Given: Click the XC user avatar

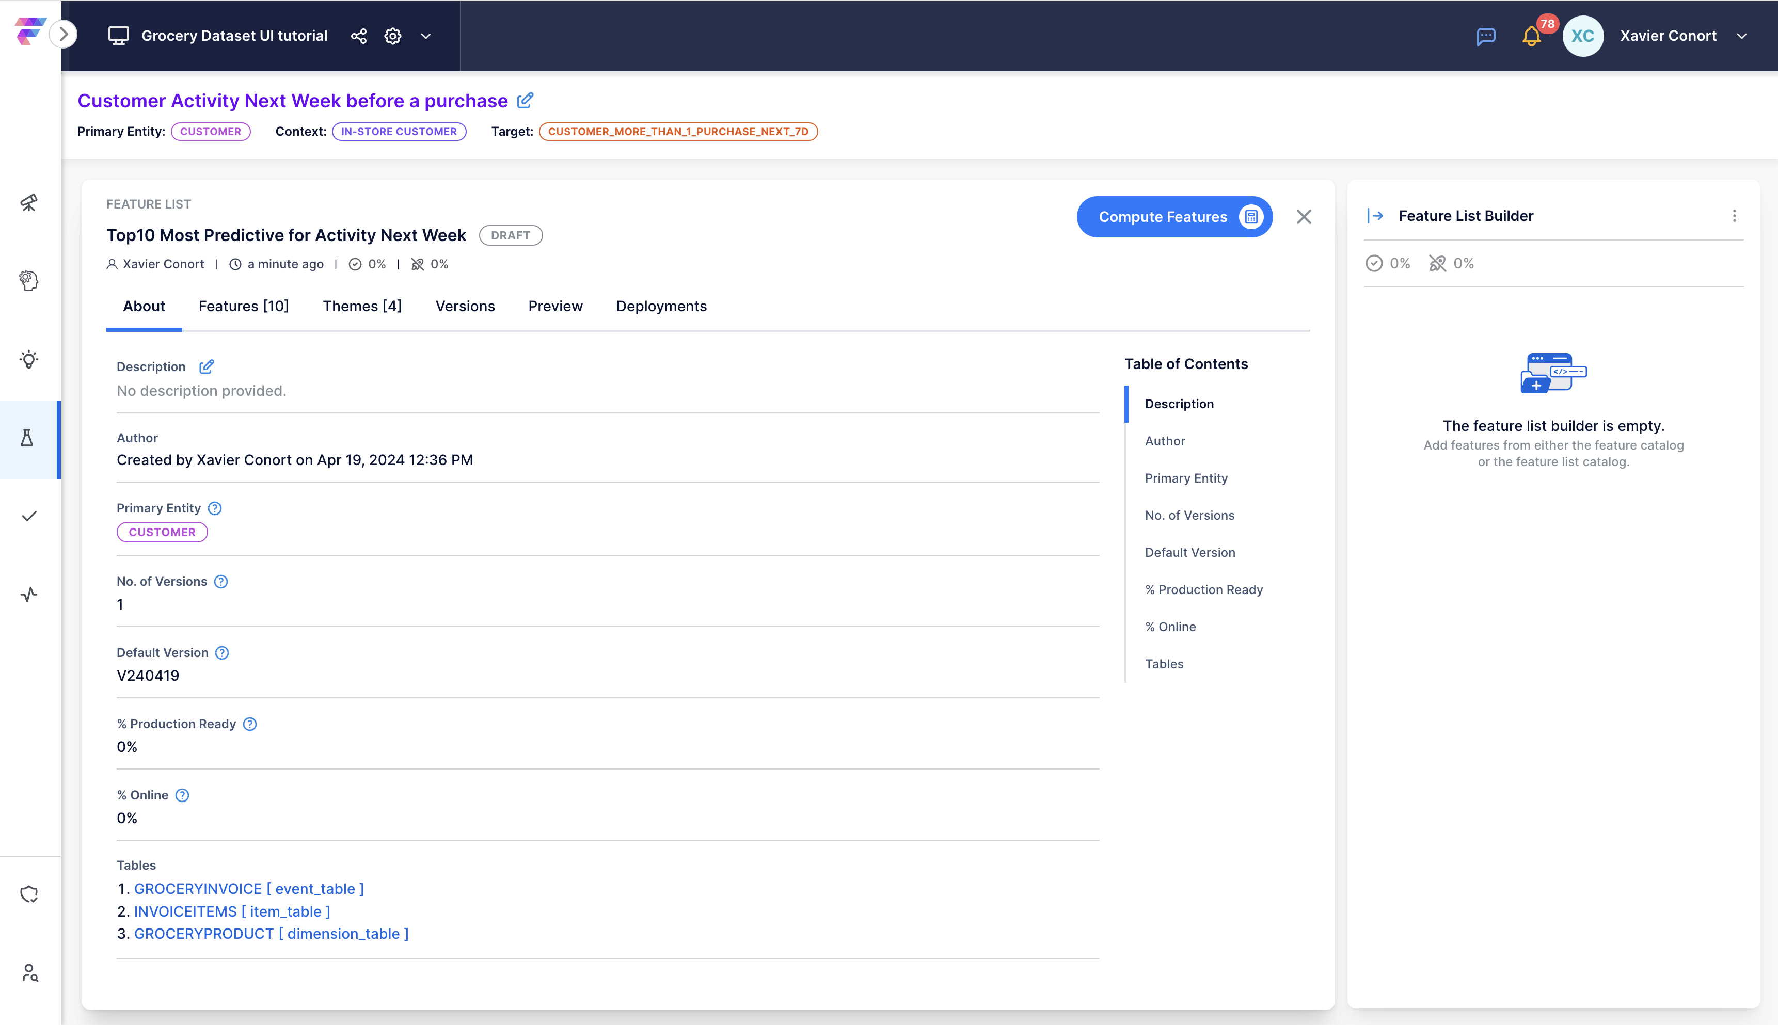Looking at the screenshot, I should 1582,36.
